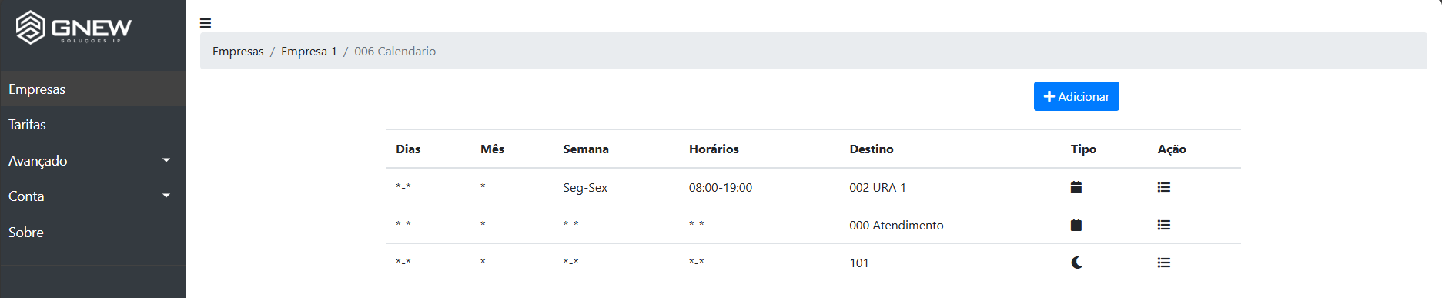Click the moon type icon for 101
The height and width of the screenshot is (298, 1442).
[1076, 263]
